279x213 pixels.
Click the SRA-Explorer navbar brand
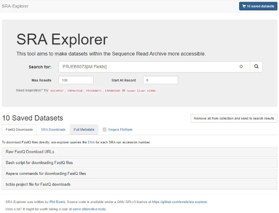pyautogui.click(x=15, y=6)
